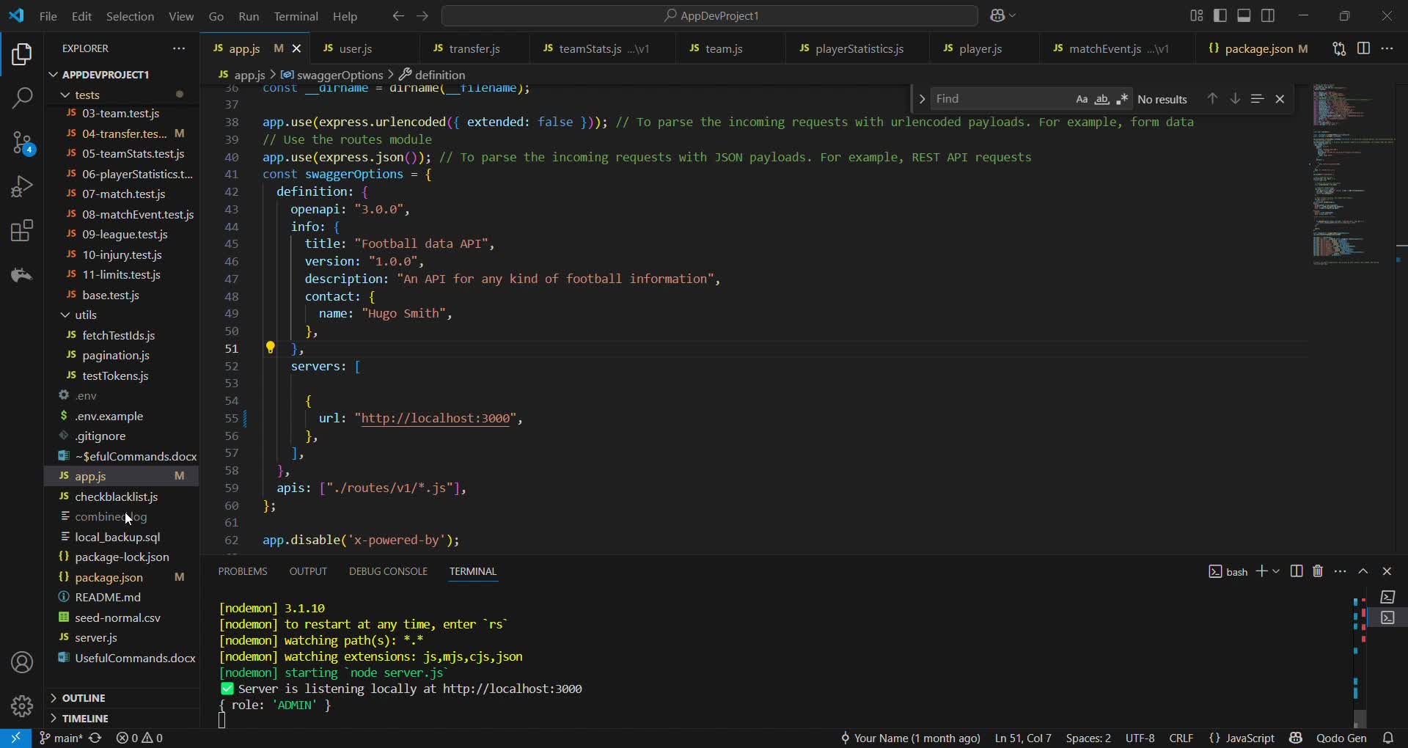This screenshot has width=1408, height=748.
Task: Open Run and Debug view
Action: 22,187
